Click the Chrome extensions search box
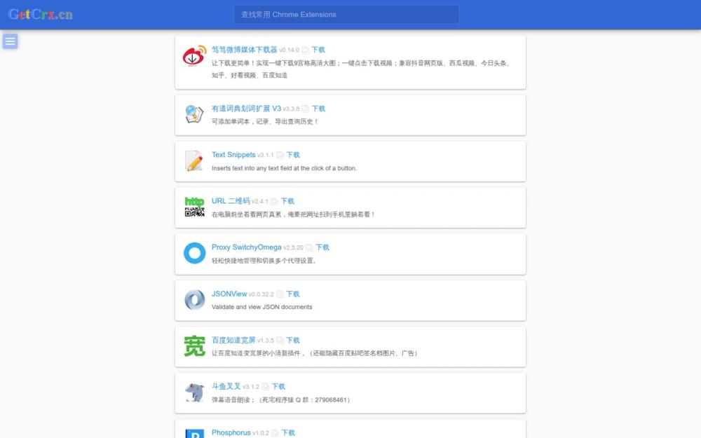This screenshot has width=701, height=438. click(346, 14)
